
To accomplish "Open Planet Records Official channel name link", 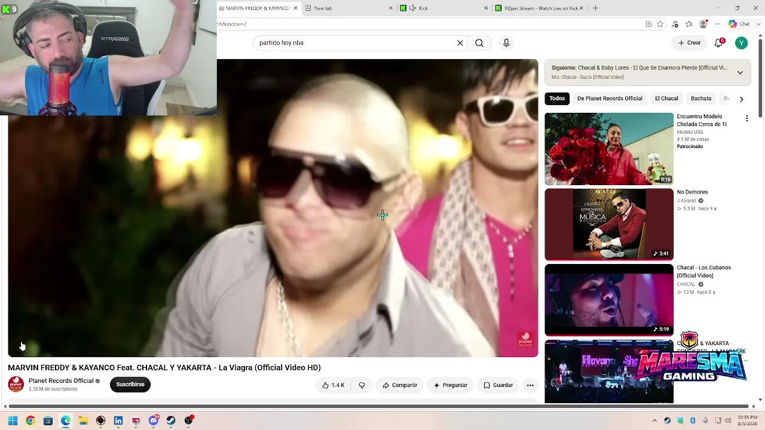I will click(x=61, y=381).
